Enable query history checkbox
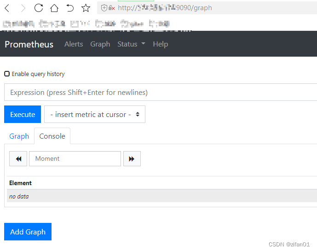Image resolution: width=317 pixels, height=251 pixels. pos(7,74)
